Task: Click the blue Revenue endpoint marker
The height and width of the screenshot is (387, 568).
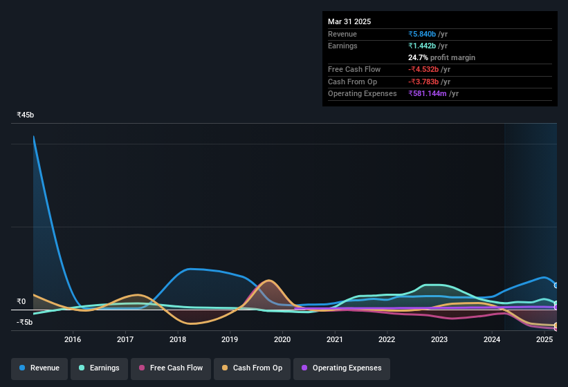Action: [x=556, y=285]
